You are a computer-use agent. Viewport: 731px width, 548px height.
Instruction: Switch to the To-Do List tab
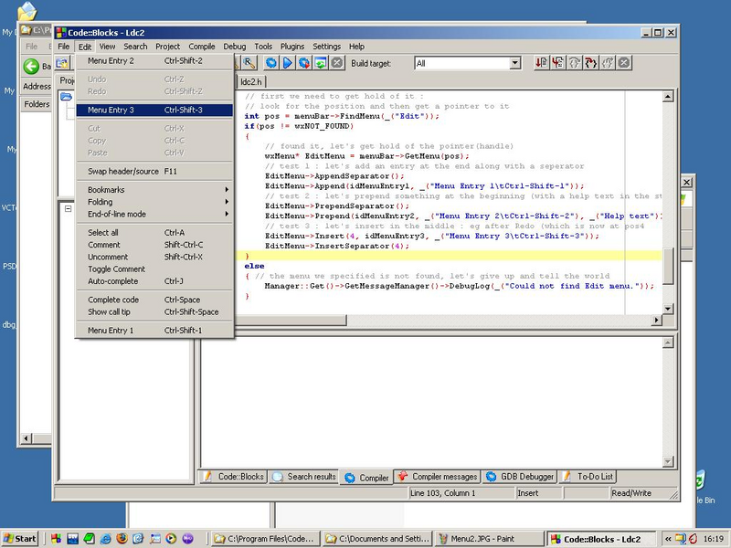pos(588,477)
